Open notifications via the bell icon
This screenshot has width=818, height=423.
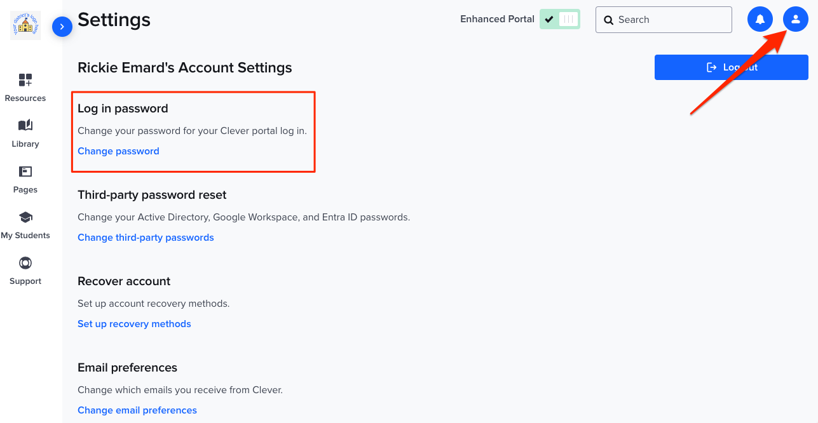click(760, 19)
